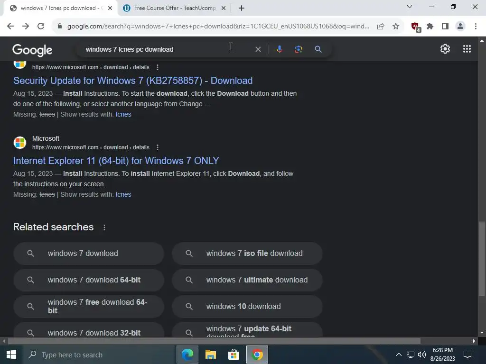Clear the Google search box with X

258,49
